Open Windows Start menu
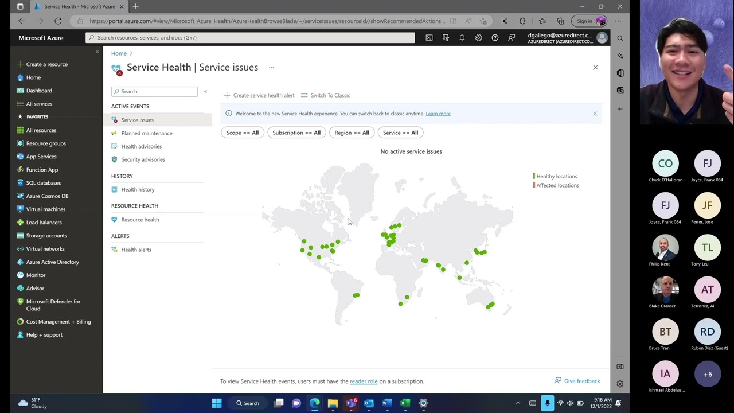The image size is (734, 413). [217, 403]
